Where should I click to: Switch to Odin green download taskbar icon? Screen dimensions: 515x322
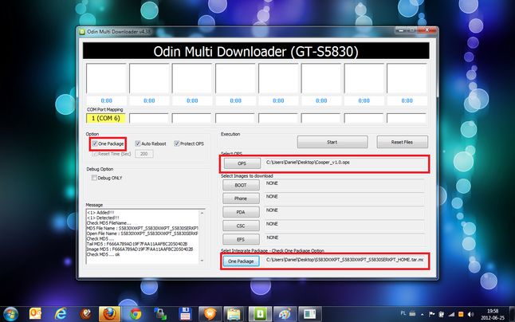tap(260, 314)
